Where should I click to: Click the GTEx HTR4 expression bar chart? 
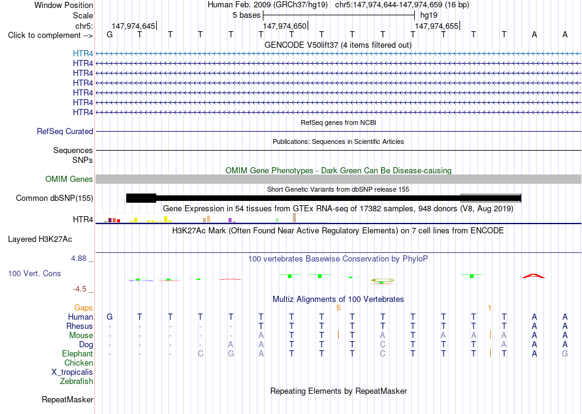click(x=211, y=218)
